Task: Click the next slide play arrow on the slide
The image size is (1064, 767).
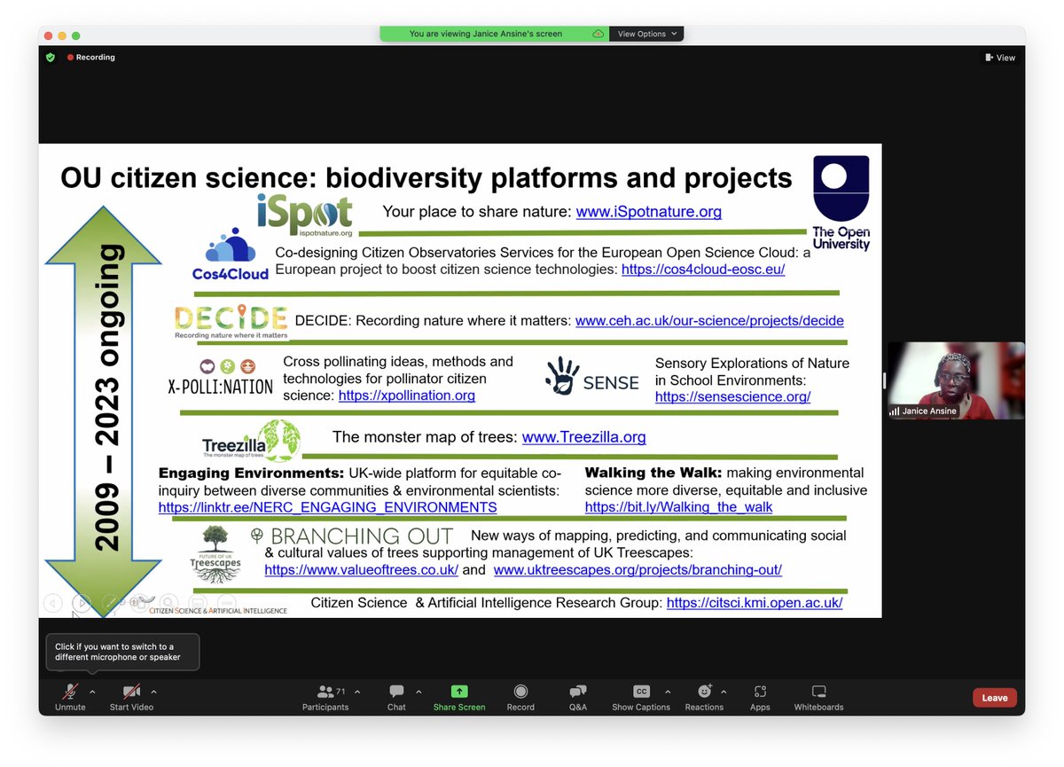Action: tap(81, 603)
